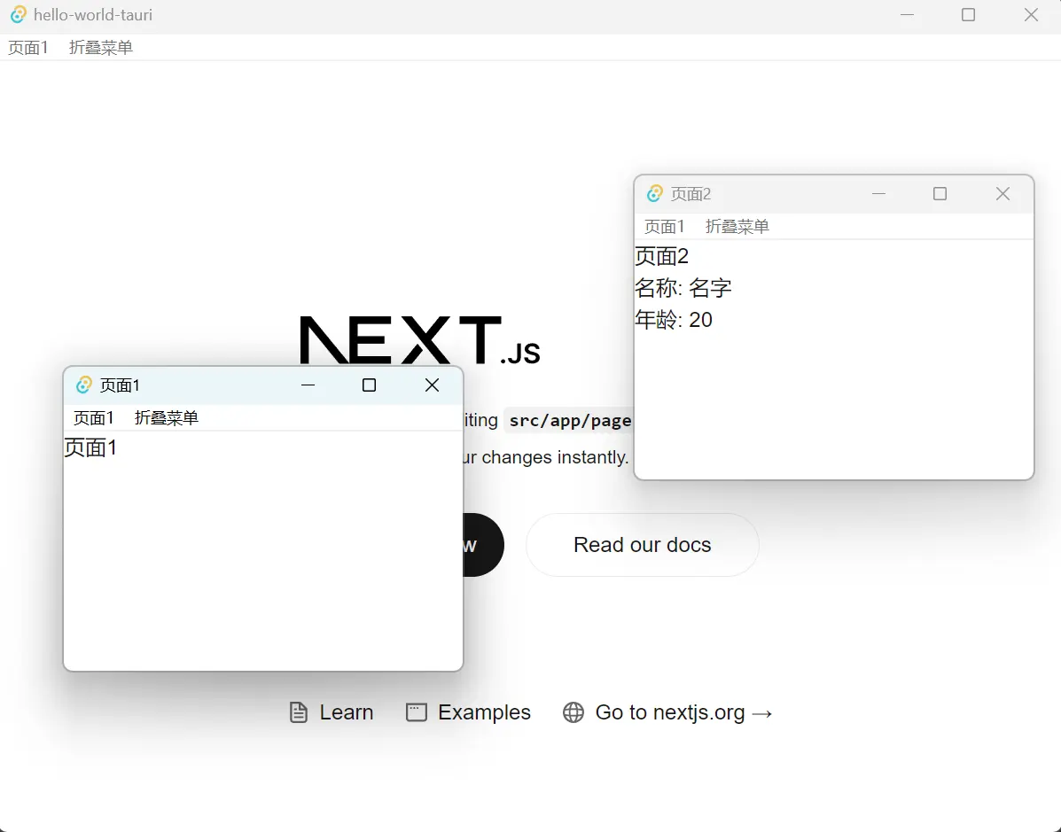1061x832 pixels.
Task: Close the hello-world-tauri main window
Action: click(1031, 15)
